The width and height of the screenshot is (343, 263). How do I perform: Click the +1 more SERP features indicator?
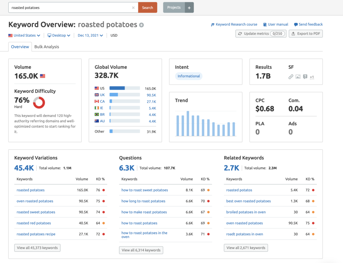[312, 77]
